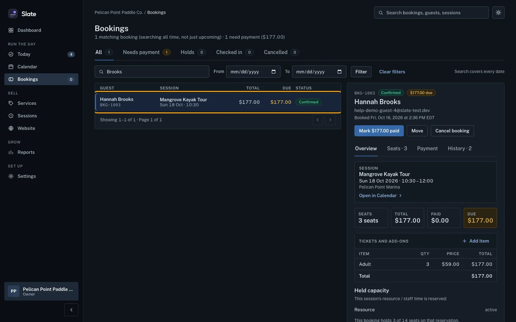Image resolution: width=516 pixels, height=322 pixels.
Task: Click Mark $177.00 paid button
Action: tap(379, 131)
